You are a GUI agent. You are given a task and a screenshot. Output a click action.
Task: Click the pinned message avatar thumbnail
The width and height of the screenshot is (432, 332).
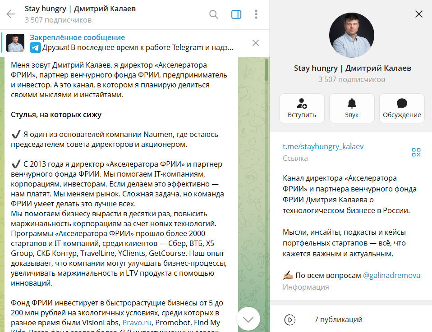pos(15,43)
